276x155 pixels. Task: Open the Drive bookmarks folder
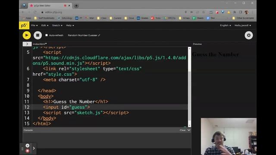pos(129,18)
